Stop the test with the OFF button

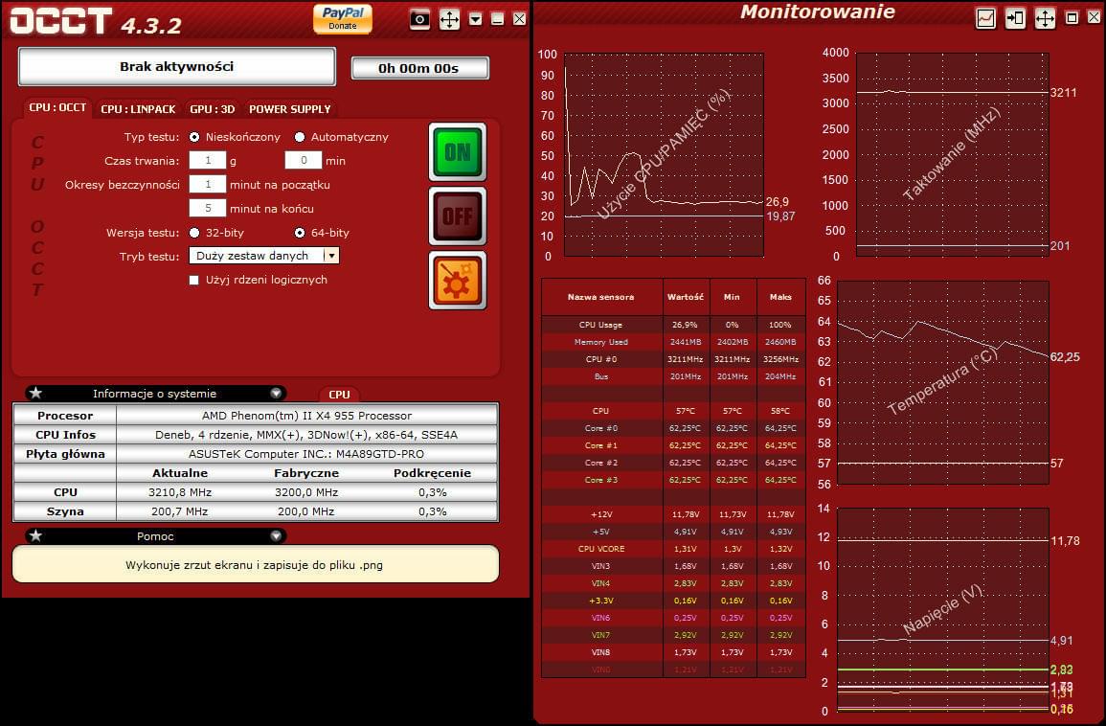457,216
